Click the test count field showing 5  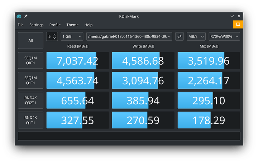pyautogui.click(x=52, y=36)
